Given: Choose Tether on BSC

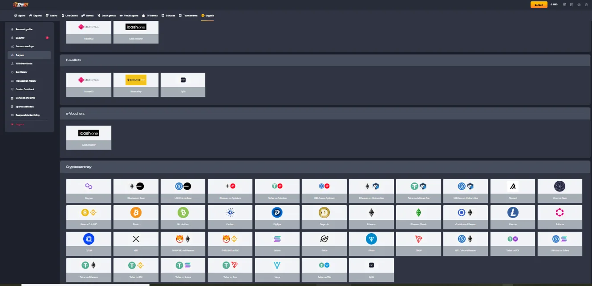Looking at the screenshot, I should coord(136,270).
